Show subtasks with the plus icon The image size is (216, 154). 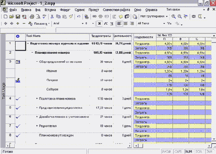(18, 23)
